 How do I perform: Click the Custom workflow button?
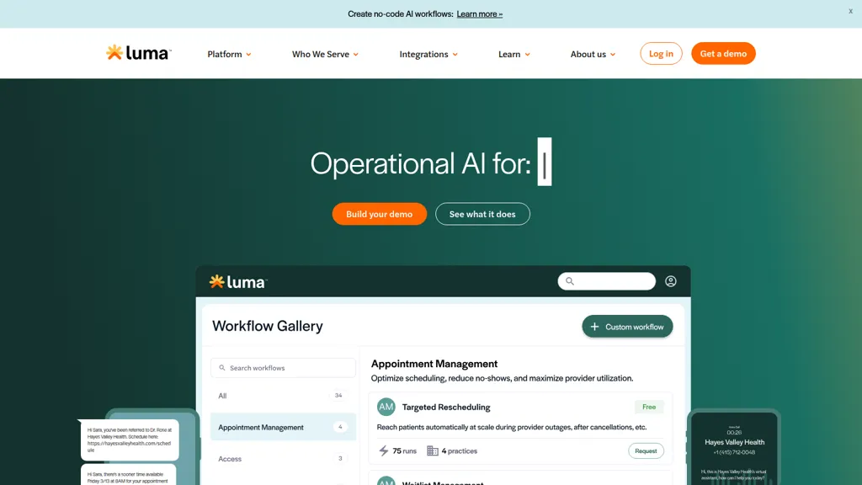tap(627, 327)
